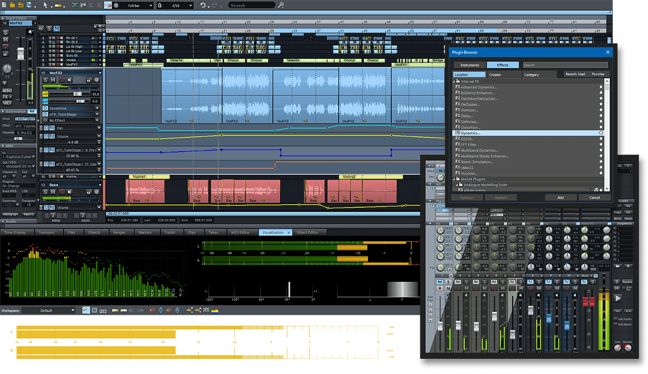Screen dimensions: 648x374
Task: Solo the VocFX2 track with S button
Action: pyautogui.click(x=45, y=80)
